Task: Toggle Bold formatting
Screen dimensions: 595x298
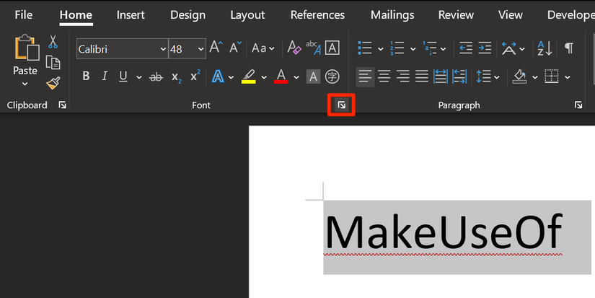Action: click(x=86, y=76)
